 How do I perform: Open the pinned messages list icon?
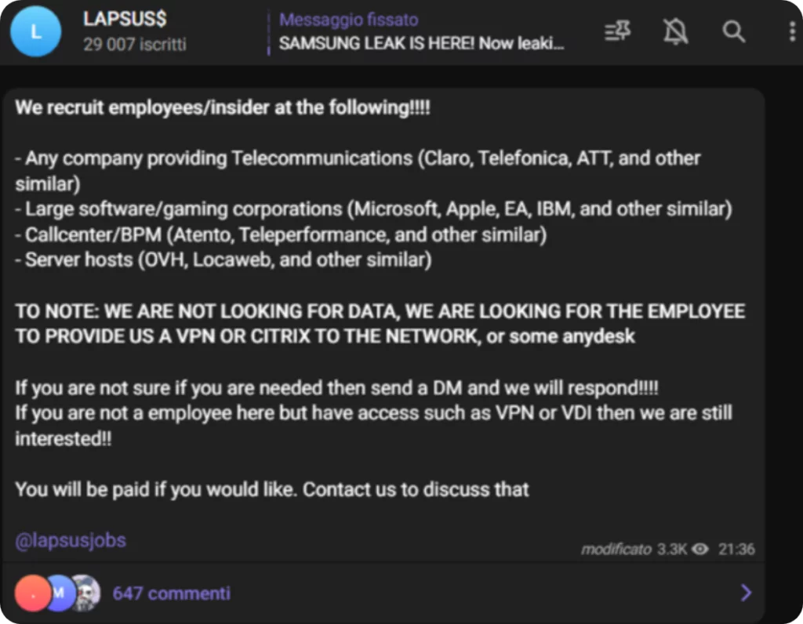pyautogui.click(x=617, y=31)
